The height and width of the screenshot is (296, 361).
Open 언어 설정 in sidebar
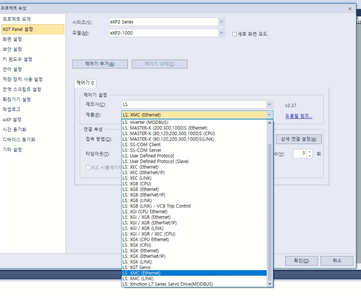[x=12, y=69]
